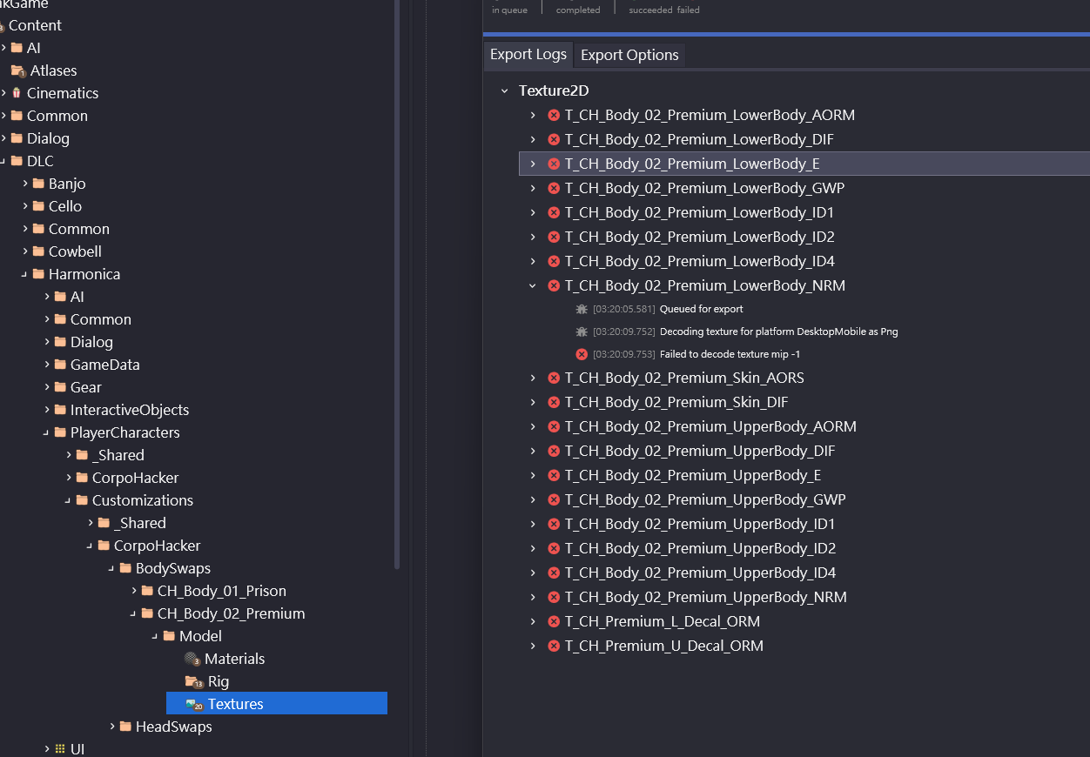Collapse the Harmonica folder
Screen dimensions: 1090x757
coord(25,274)
